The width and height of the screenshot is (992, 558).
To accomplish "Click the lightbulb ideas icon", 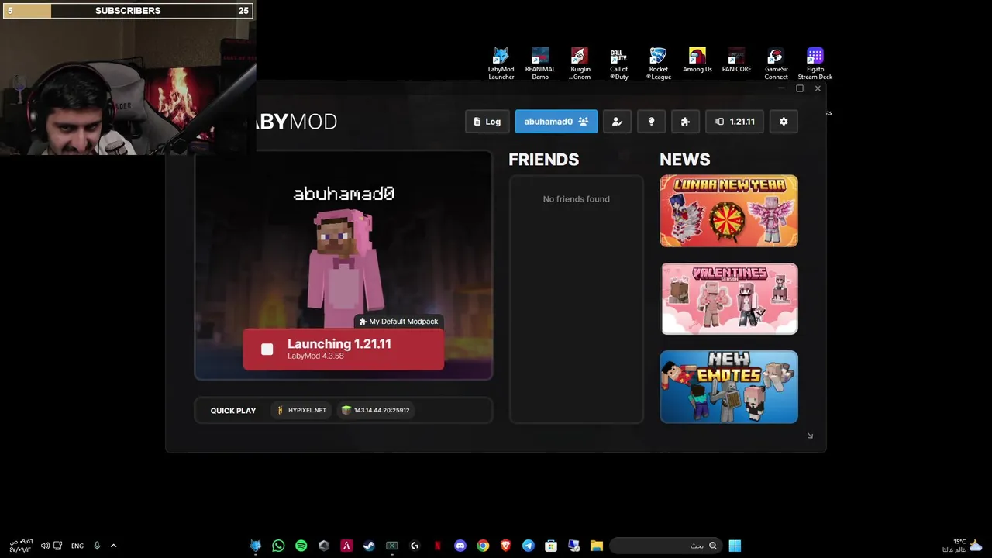I will [x=651, y=122].
